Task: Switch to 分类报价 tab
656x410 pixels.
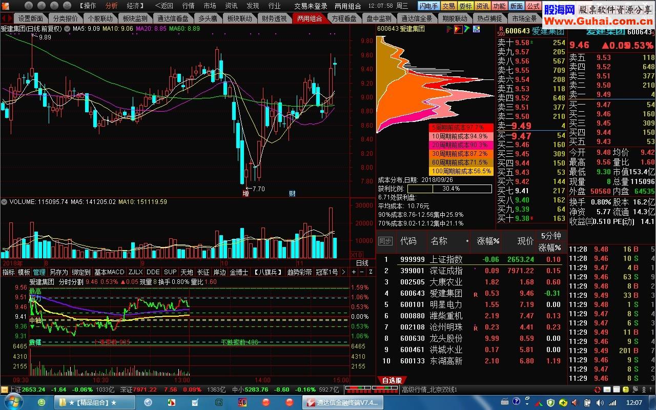Action: coord(66,18)
